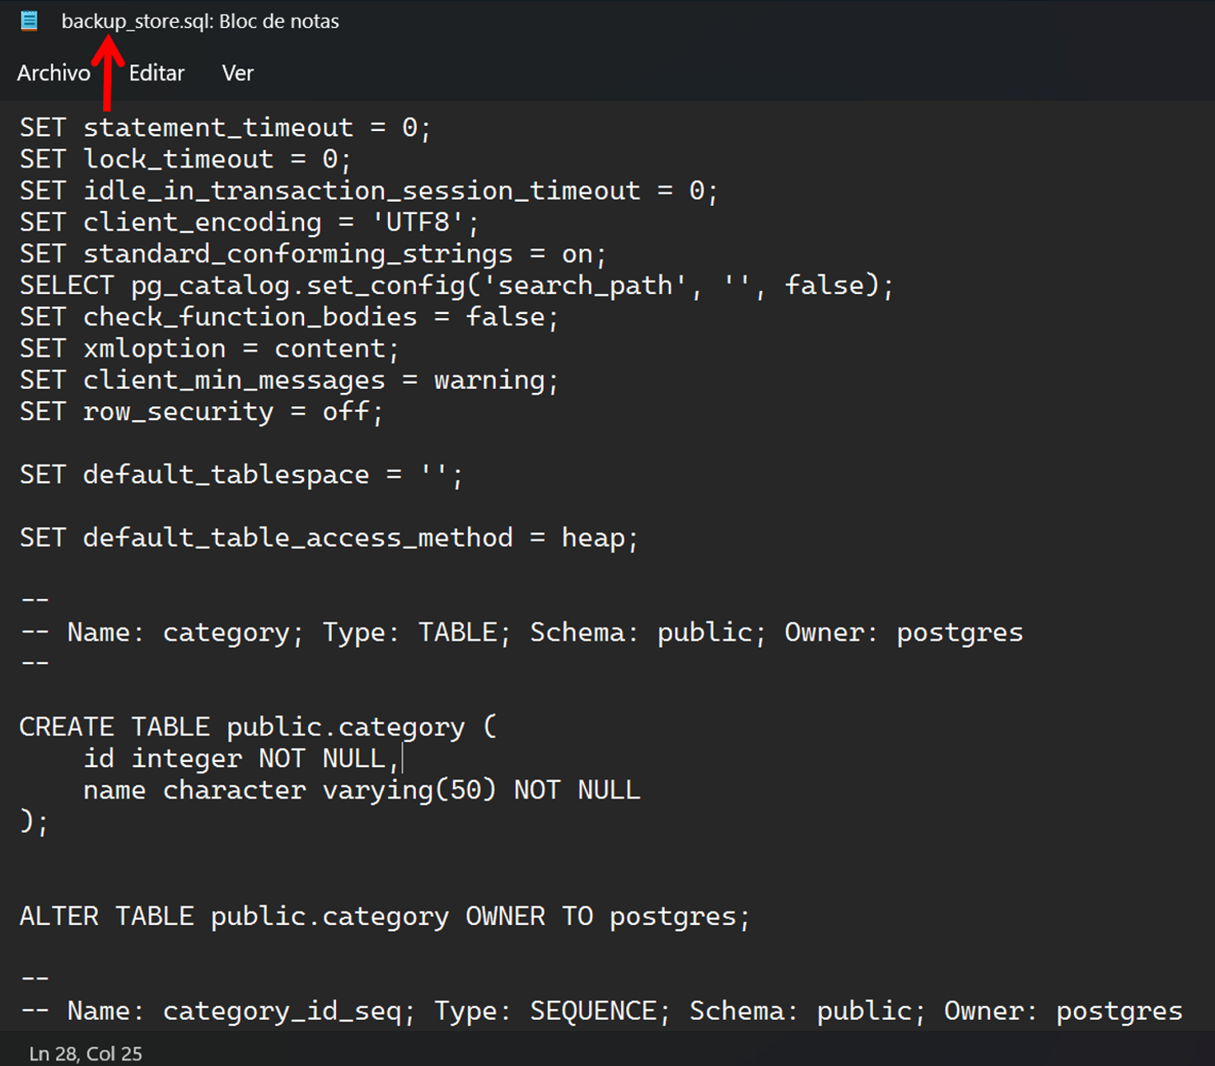Screen dimensions: 1215x1066
Task: Click the backup_store.sql window title
Action: tap(200, 21)
